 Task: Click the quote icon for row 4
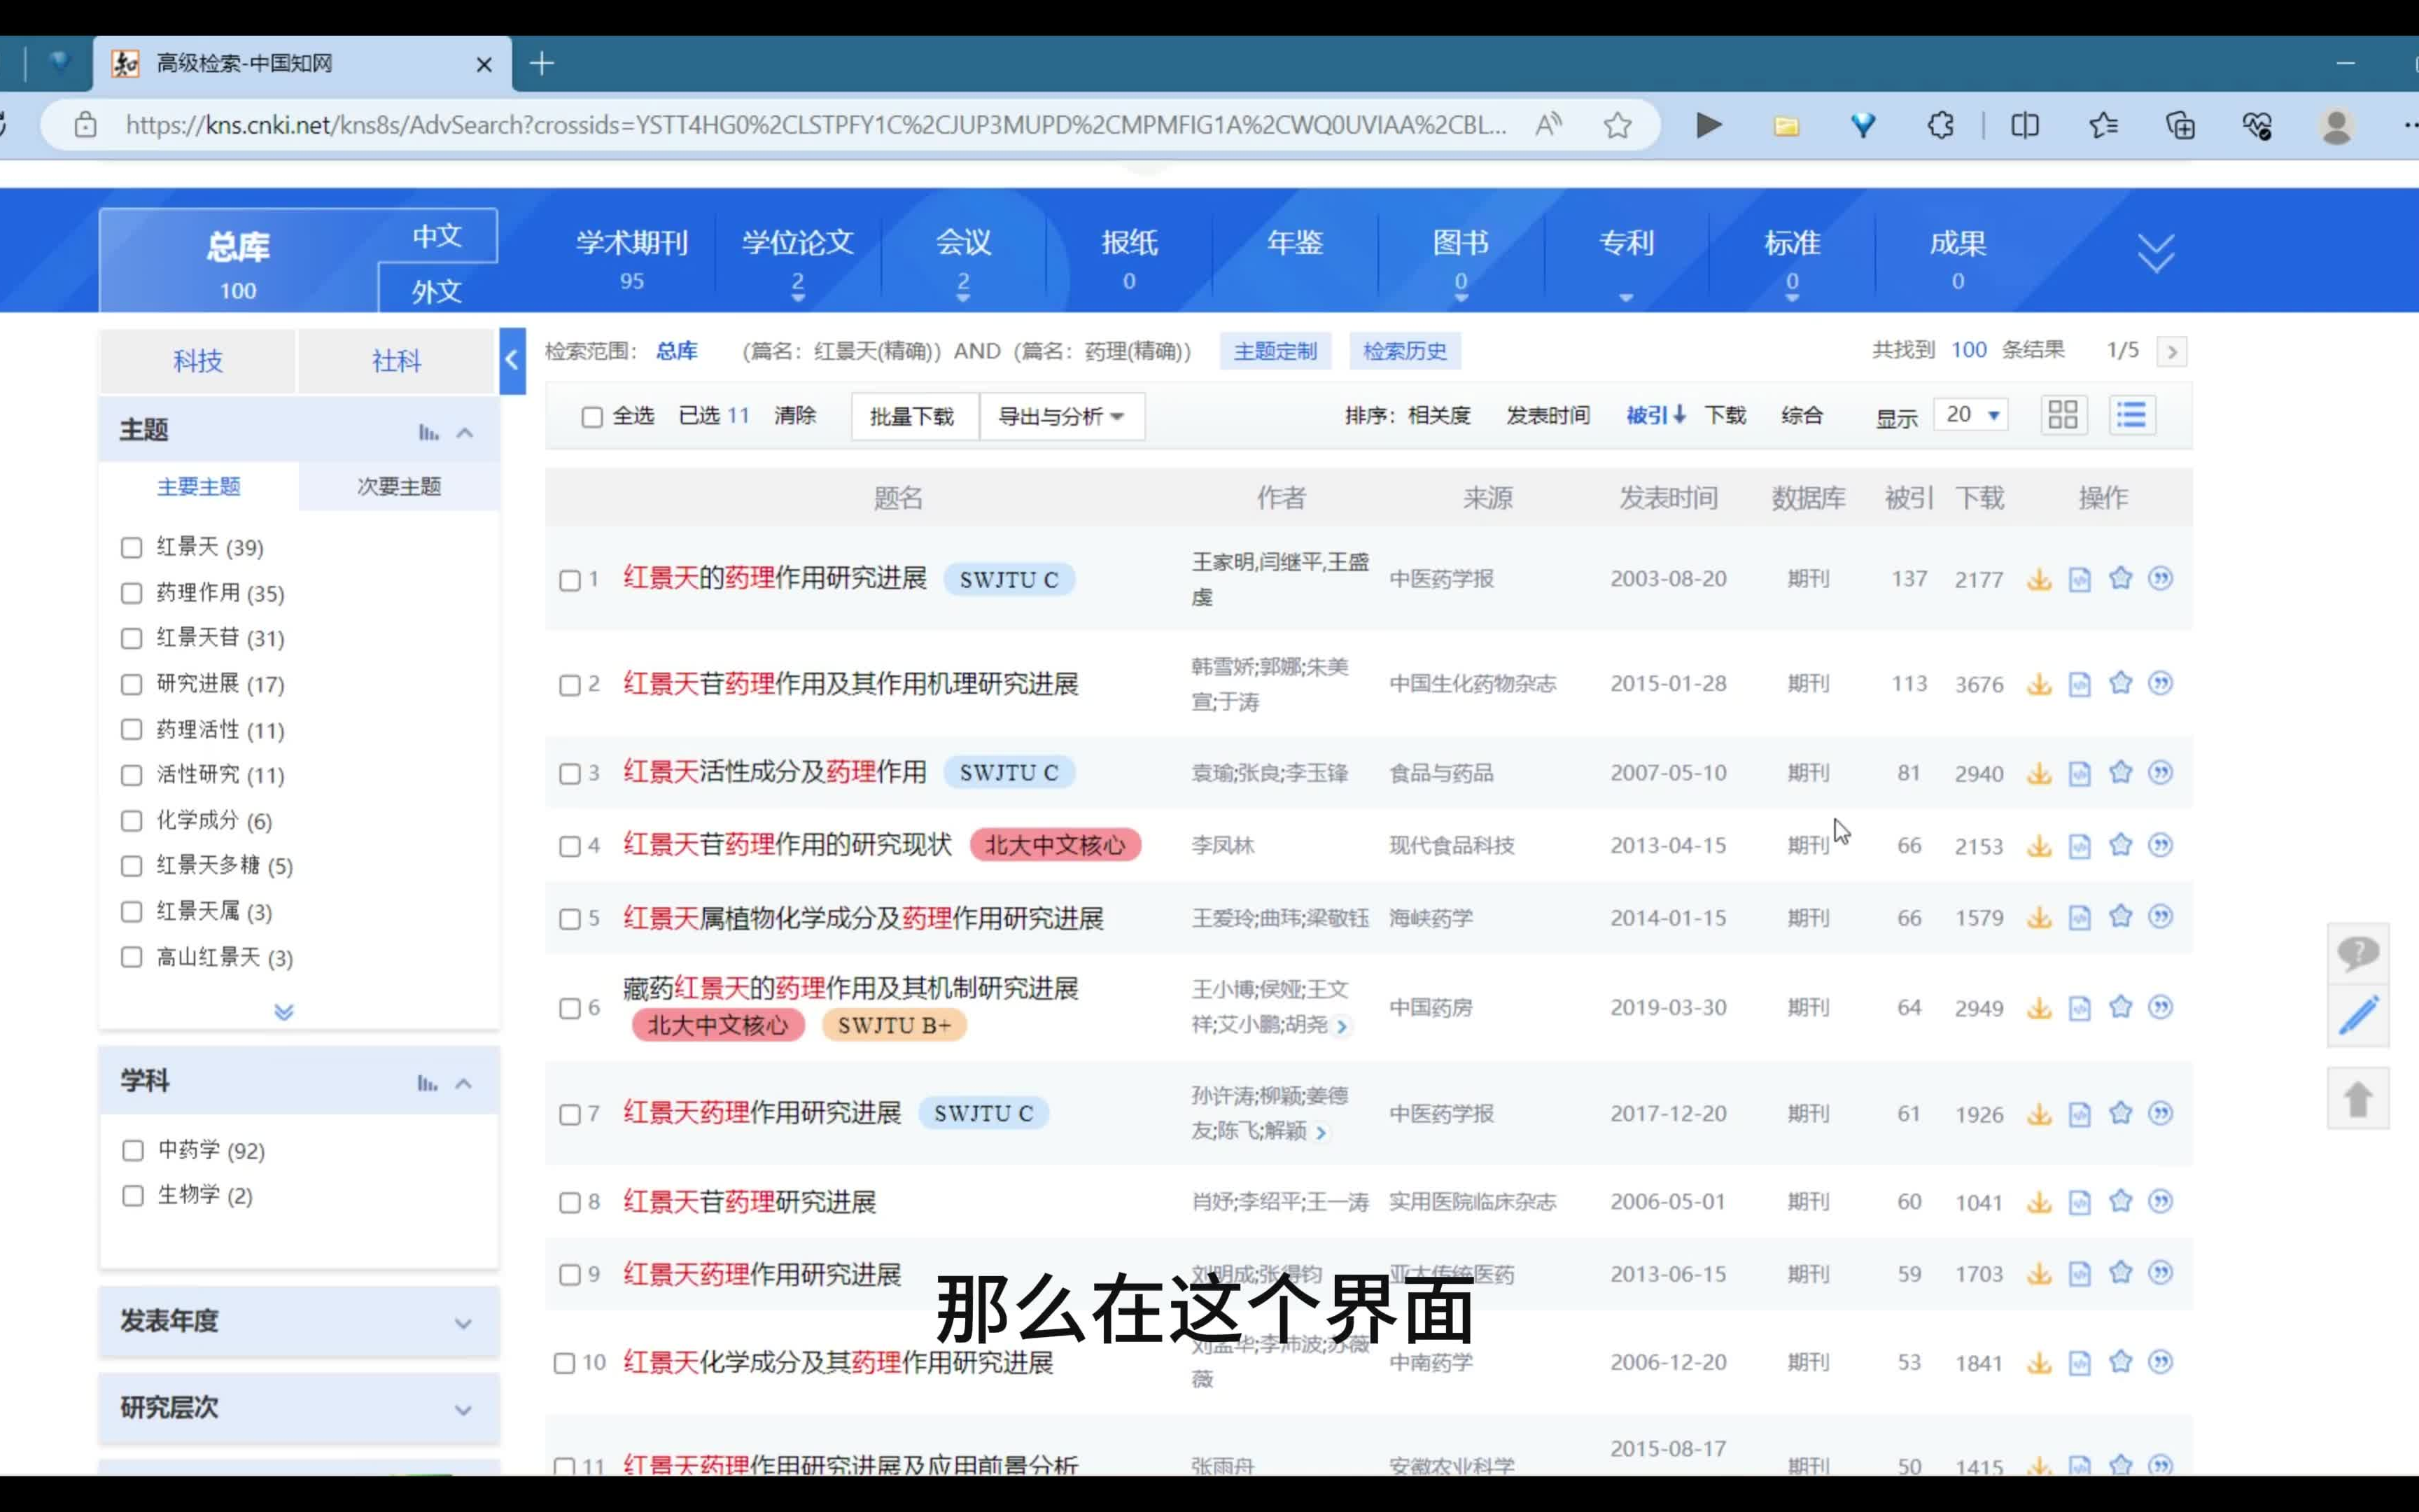pos(2160,845)
